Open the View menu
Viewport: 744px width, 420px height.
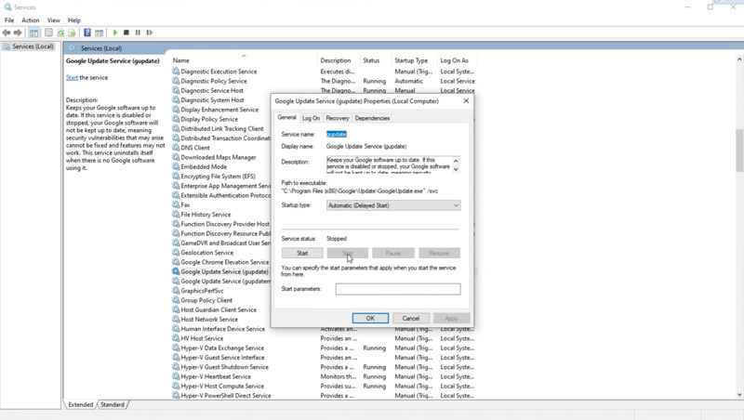[x=54, y=20]
